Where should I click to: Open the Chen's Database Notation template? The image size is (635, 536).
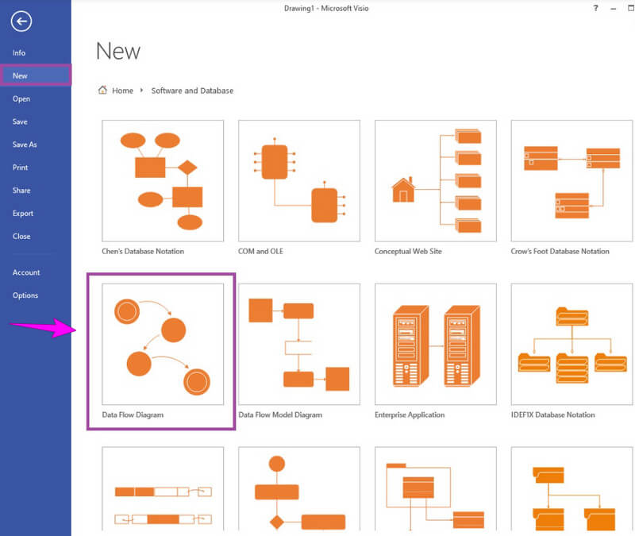[163, 183]
